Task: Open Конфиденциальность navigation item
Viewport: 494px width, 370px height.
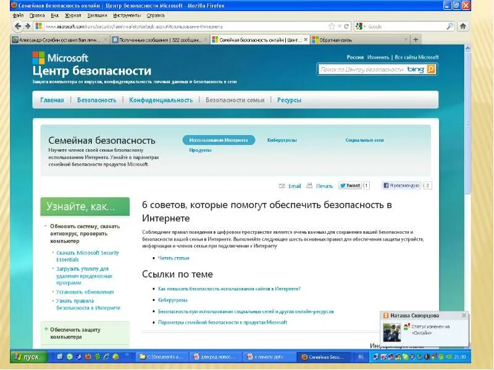Action: (161, 100)
